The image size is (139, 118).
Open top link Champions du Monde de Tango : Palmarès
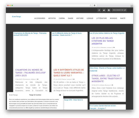tap(30, 34)
